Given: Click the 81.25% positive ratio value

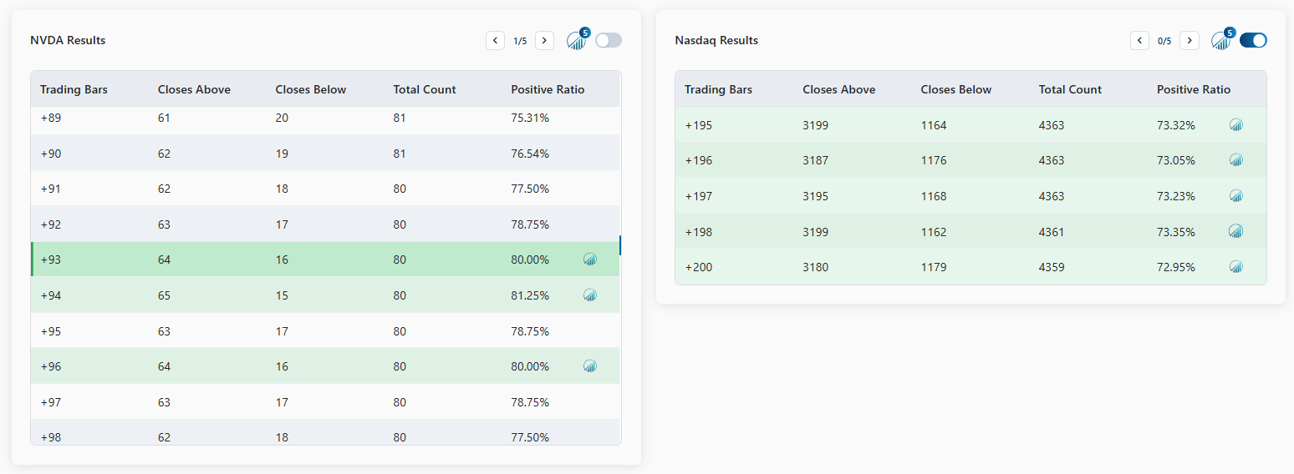Looking at the screenshot, I should (x=530, y=295).
